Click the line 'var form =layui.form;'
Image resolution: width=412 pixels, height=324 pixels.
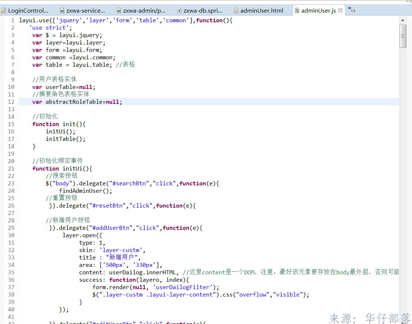pyautogui.click(x=67, y=50)
